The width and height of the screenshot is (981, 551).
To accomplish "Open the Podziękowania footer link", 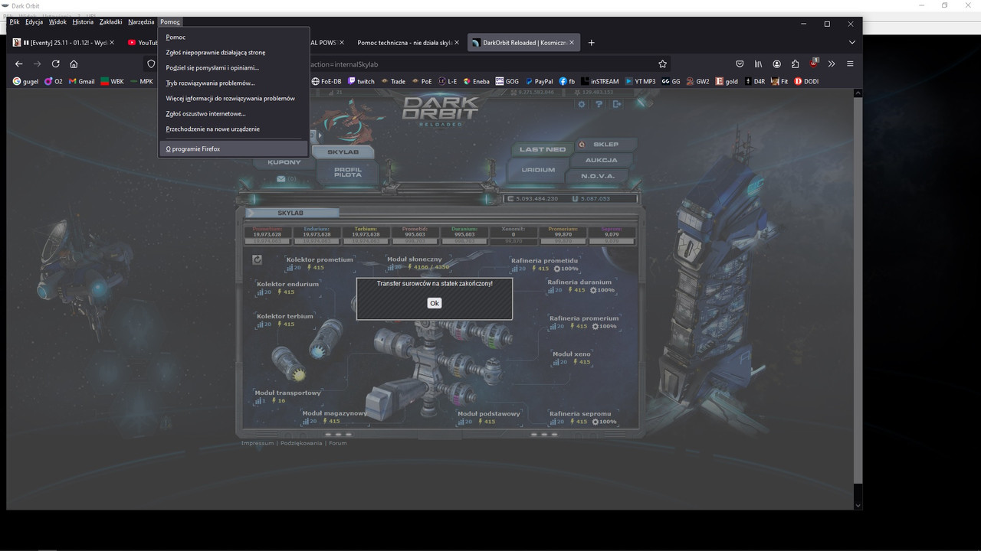I will [301, 443].
